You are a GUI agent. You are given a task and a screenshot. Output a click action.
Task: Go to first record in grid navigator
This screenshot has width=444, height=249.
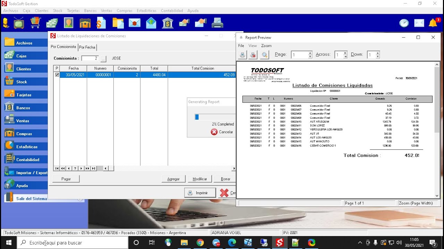click(57, 168)
